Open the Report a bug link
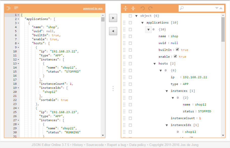The width and height of the screenshot is (230, 148). tap(116, 145)
